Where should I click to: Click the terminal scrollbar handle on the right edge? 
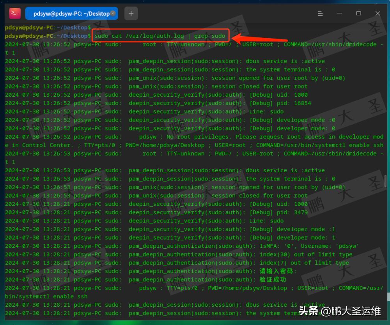(385, 181)
